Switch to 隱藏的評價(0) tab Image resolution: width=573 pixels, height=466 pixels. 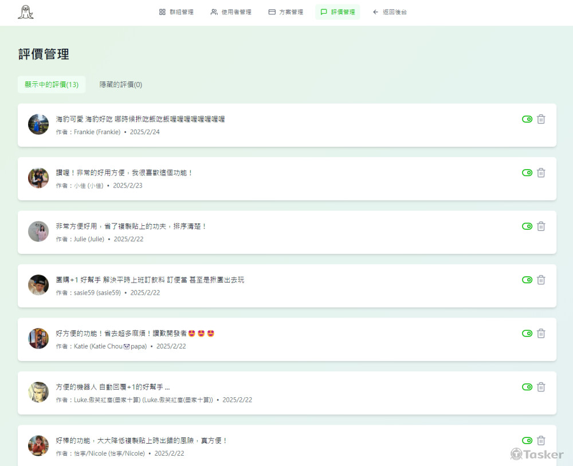click(x=121, y=85)
